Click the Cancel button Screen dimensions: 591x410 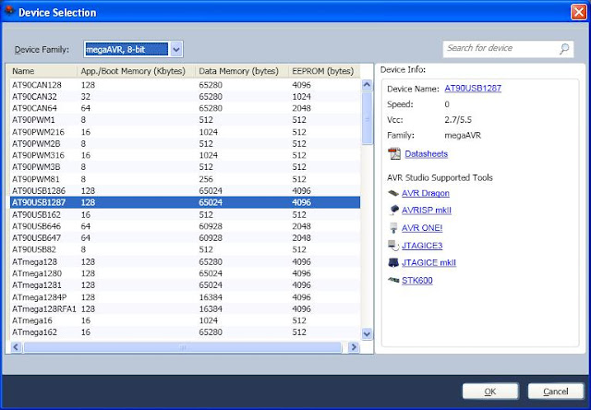[556, 392]
